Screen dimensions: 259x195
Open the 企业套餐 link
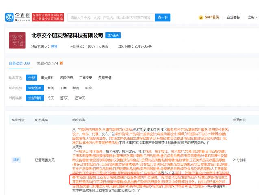tap(233, 17)
